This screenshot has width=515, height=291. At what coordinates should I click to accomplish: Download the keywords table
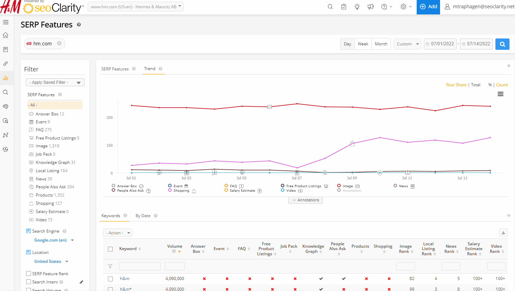click(x=503, y=233)
